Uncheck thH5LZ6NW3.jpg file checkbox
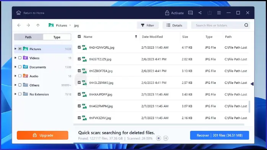This screenshot has width=267, height=150. tap(79, 82)
